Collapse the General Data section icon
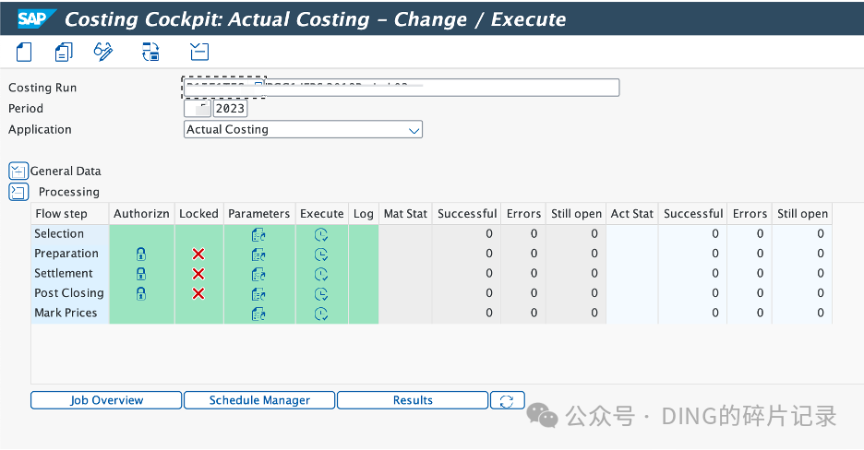This screenshot has width=864, height=450. tap(18, 172)
